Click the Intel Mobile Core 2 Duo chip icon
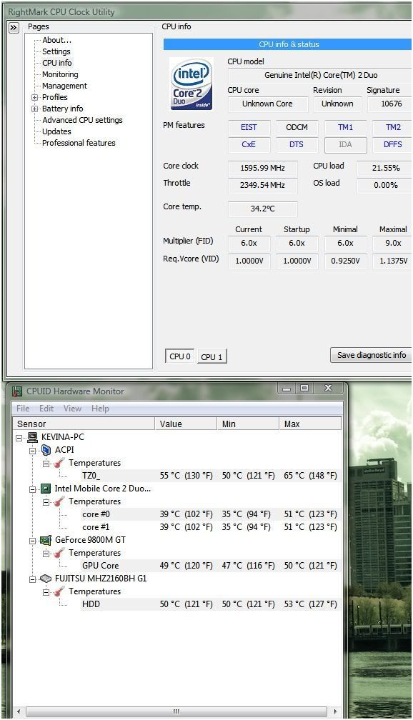 [x=46, y=489]
